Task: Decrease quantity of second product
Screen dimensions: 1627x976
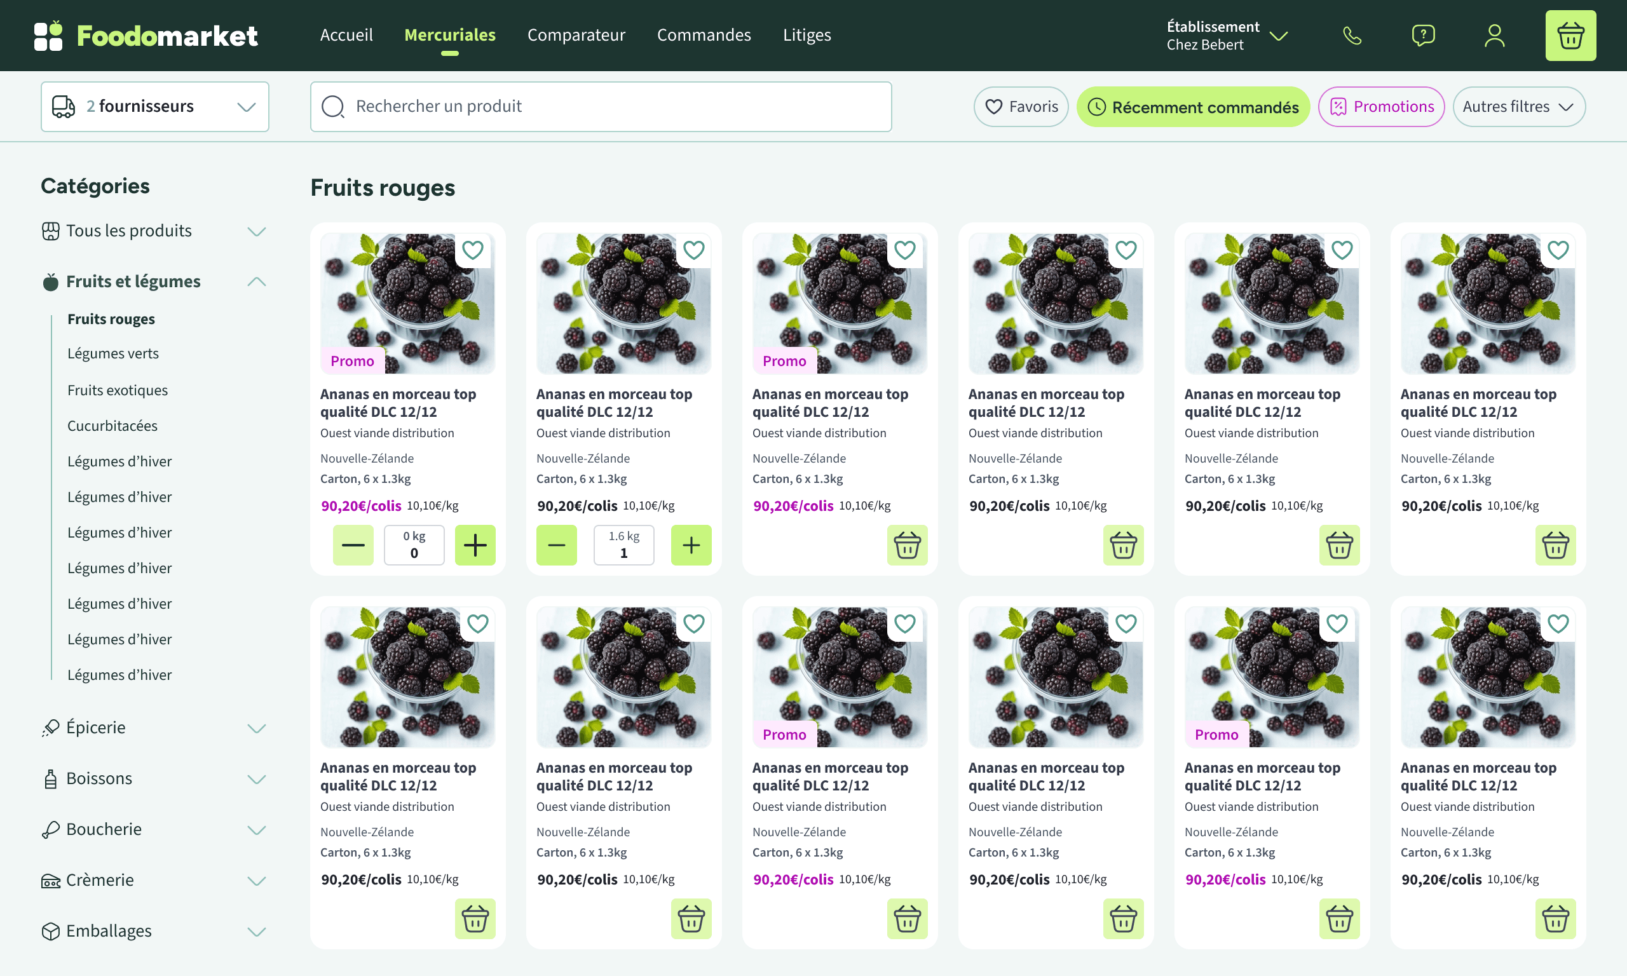Action: 556,545
